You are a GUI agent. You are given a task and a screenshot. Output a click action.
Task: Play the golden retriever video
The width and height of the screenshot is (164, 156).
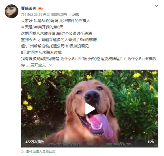pos(90,109)
